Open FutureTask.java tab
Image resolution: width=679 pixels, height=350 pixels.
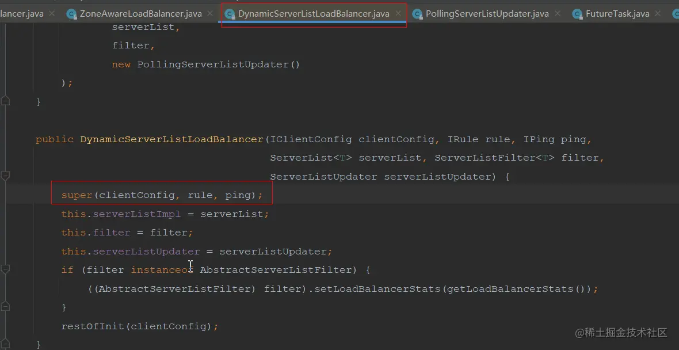pyautogui.click(x=617, y=14)
